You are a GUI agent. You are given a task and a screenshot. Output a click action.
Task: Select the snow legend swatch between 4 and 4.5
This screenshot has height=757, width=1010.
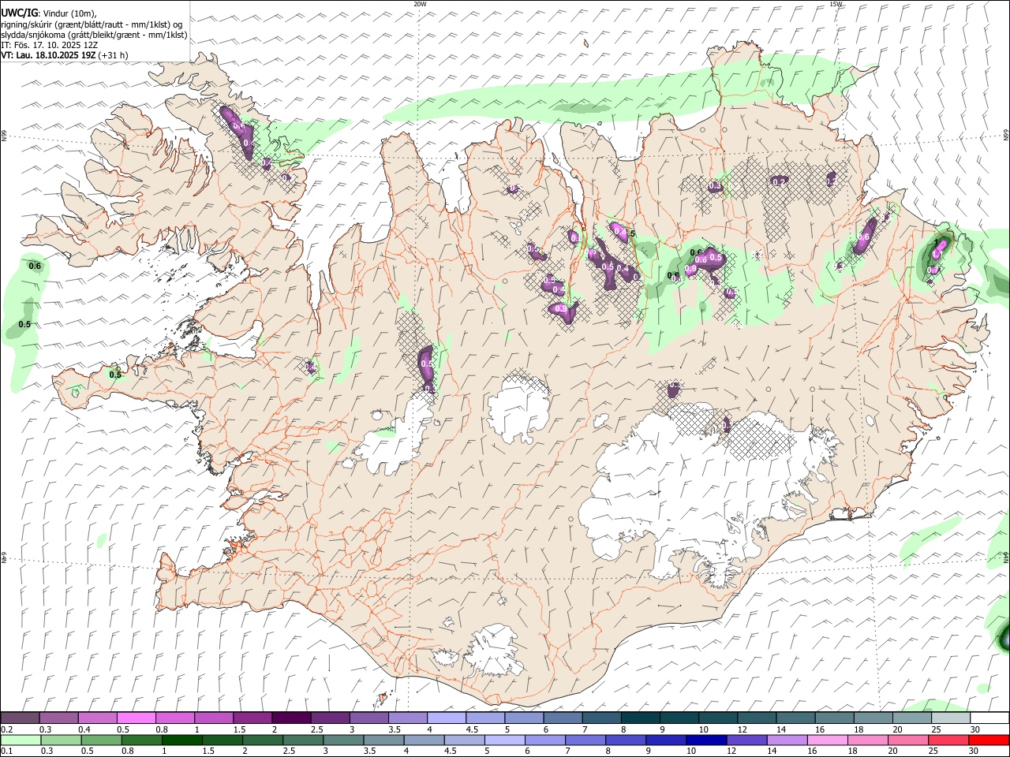[446, 718]
